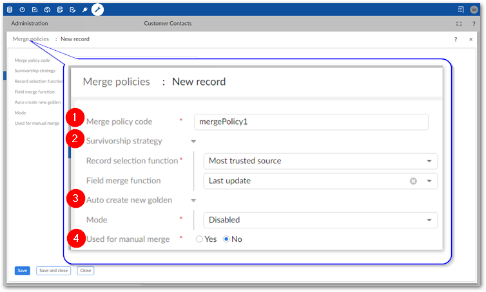Select No for Used for manual merge
The width and height of the screenshot is (486, 292).
(x=226, y=239)
